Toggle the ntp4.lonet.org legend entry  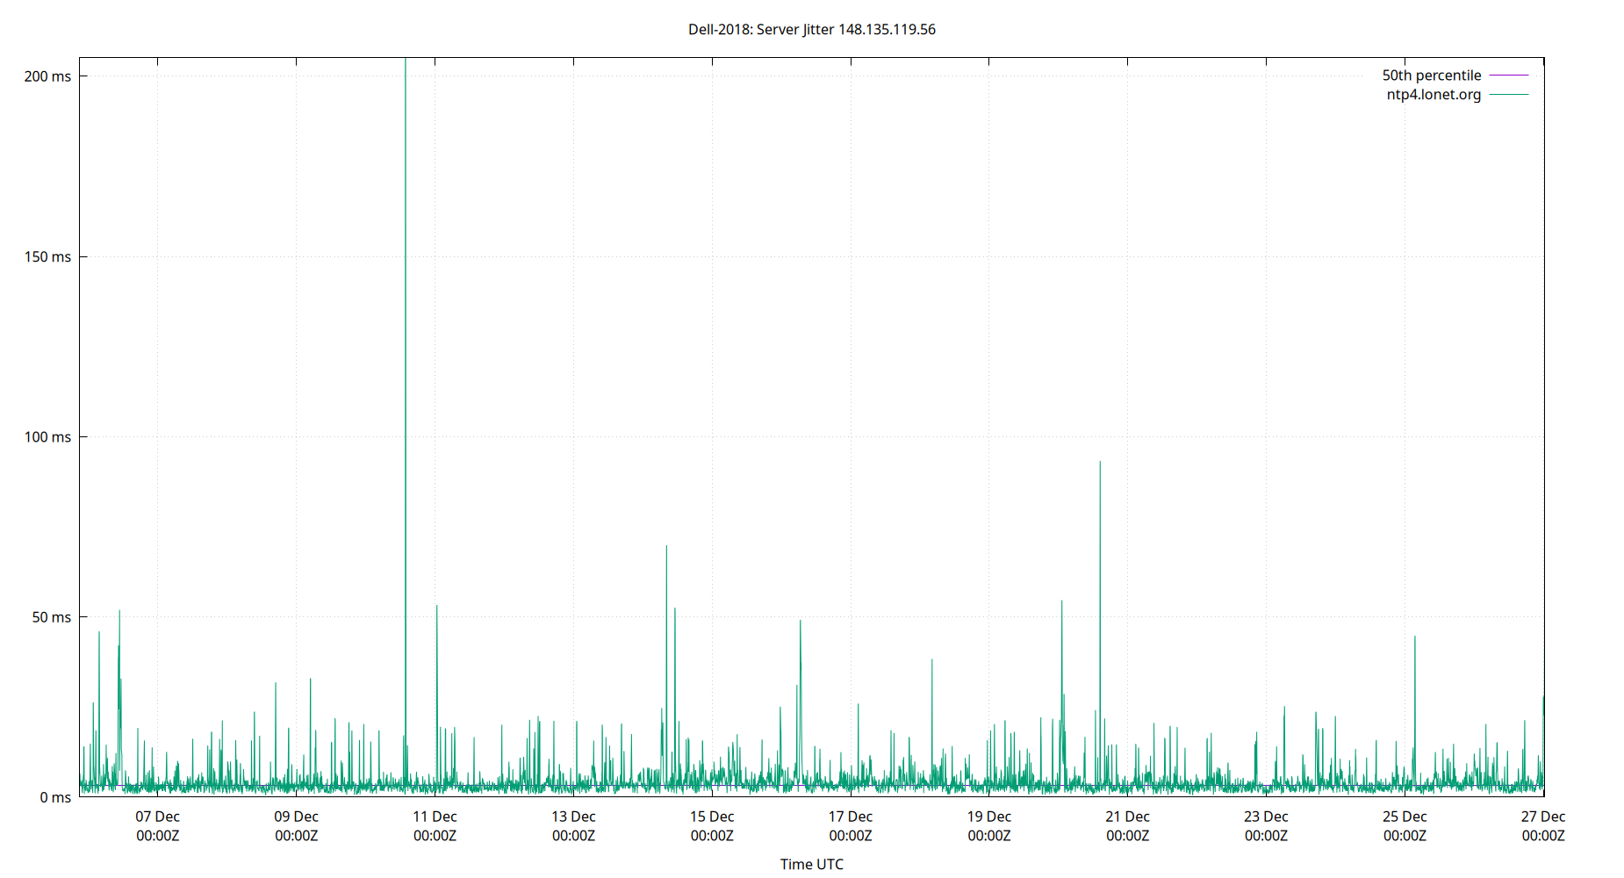1433,94
